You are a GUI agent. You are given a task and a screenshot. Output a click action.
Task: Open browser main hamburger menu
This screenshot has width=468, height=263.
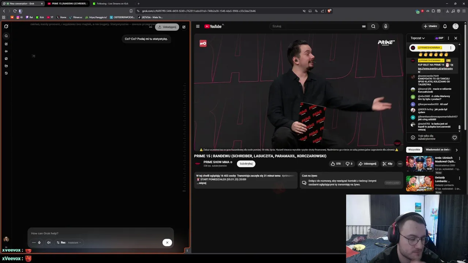click(464, 11)
